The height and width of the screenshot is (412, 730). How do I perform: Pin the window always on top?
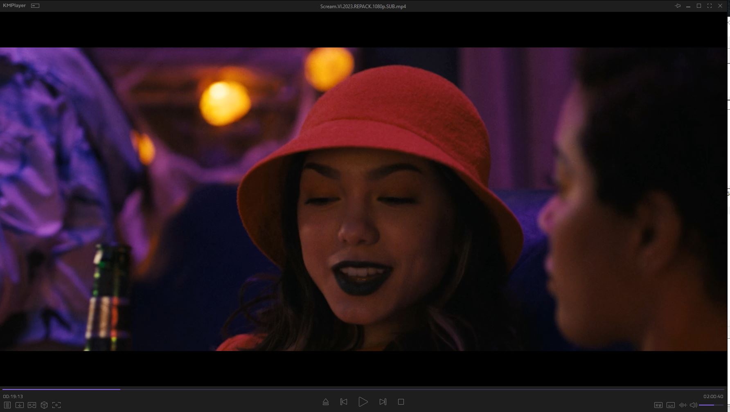[x=678, y=6]
